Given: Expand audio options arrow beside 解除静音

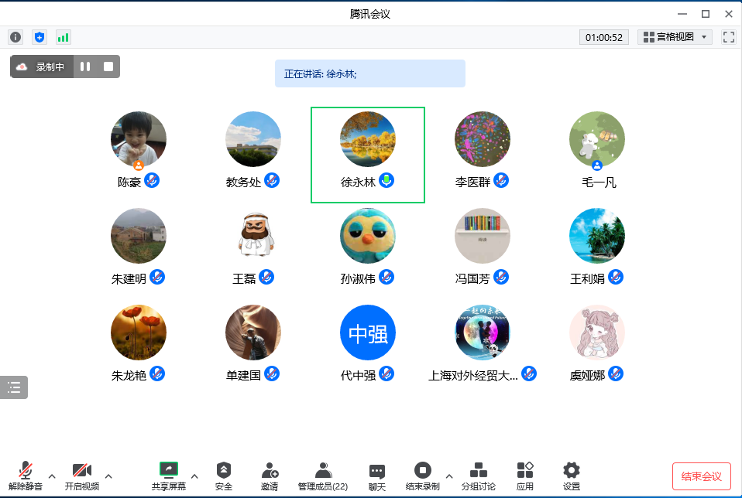Looking at the screenshot, I should (x=52, y=476).
